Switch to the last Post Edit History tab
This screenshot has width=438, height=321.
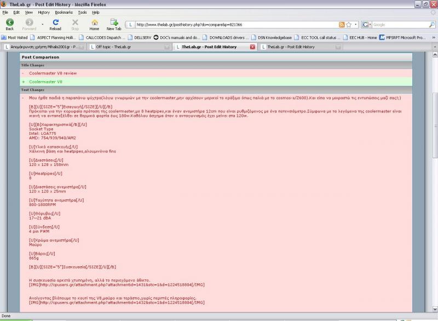[301, 47]
